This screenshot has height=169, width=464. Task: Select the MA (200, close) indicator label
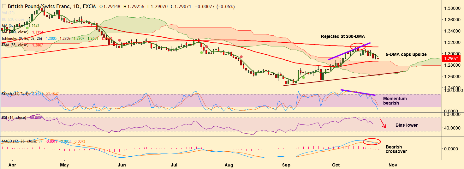pyautogui.click(x=15, y=32)
